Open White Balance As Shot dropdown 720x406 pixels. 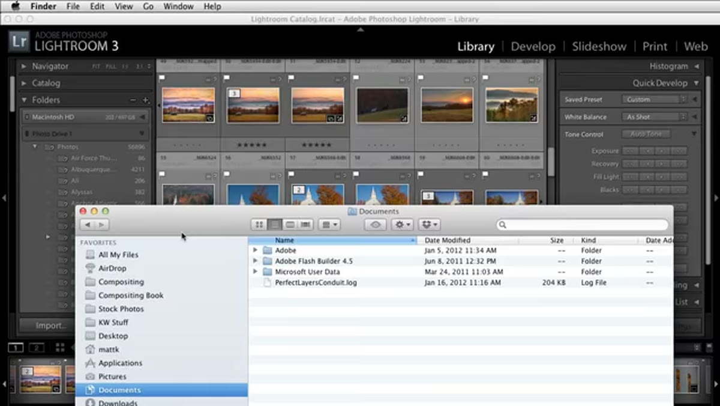654,117
